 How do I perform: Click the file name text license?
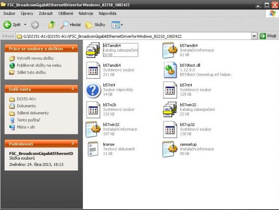109,144
